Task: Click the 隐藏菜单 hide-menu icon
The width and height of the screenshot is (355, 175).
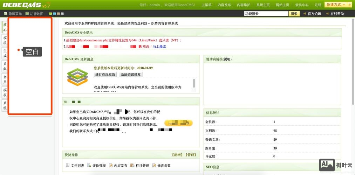Action: coord(6,14)
